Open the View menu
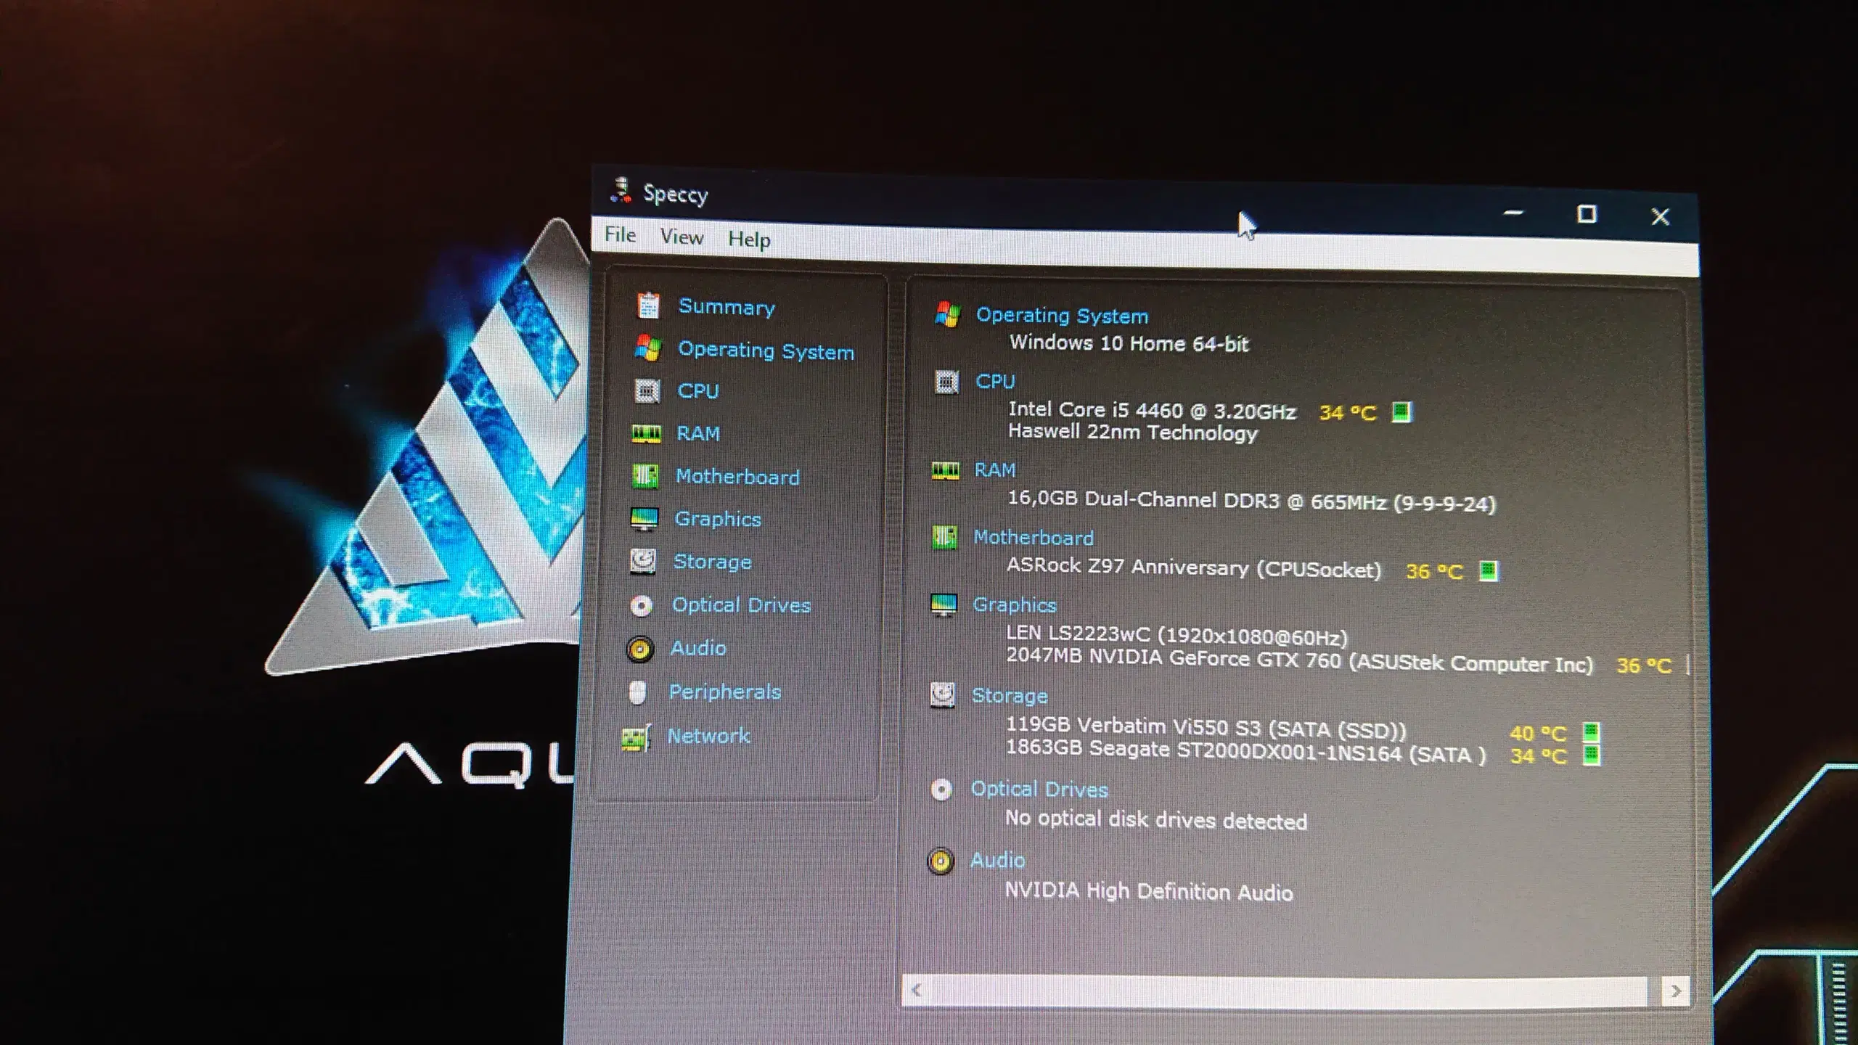The width and height of the screenshot is (1858, 1045). tap(682, 237)
